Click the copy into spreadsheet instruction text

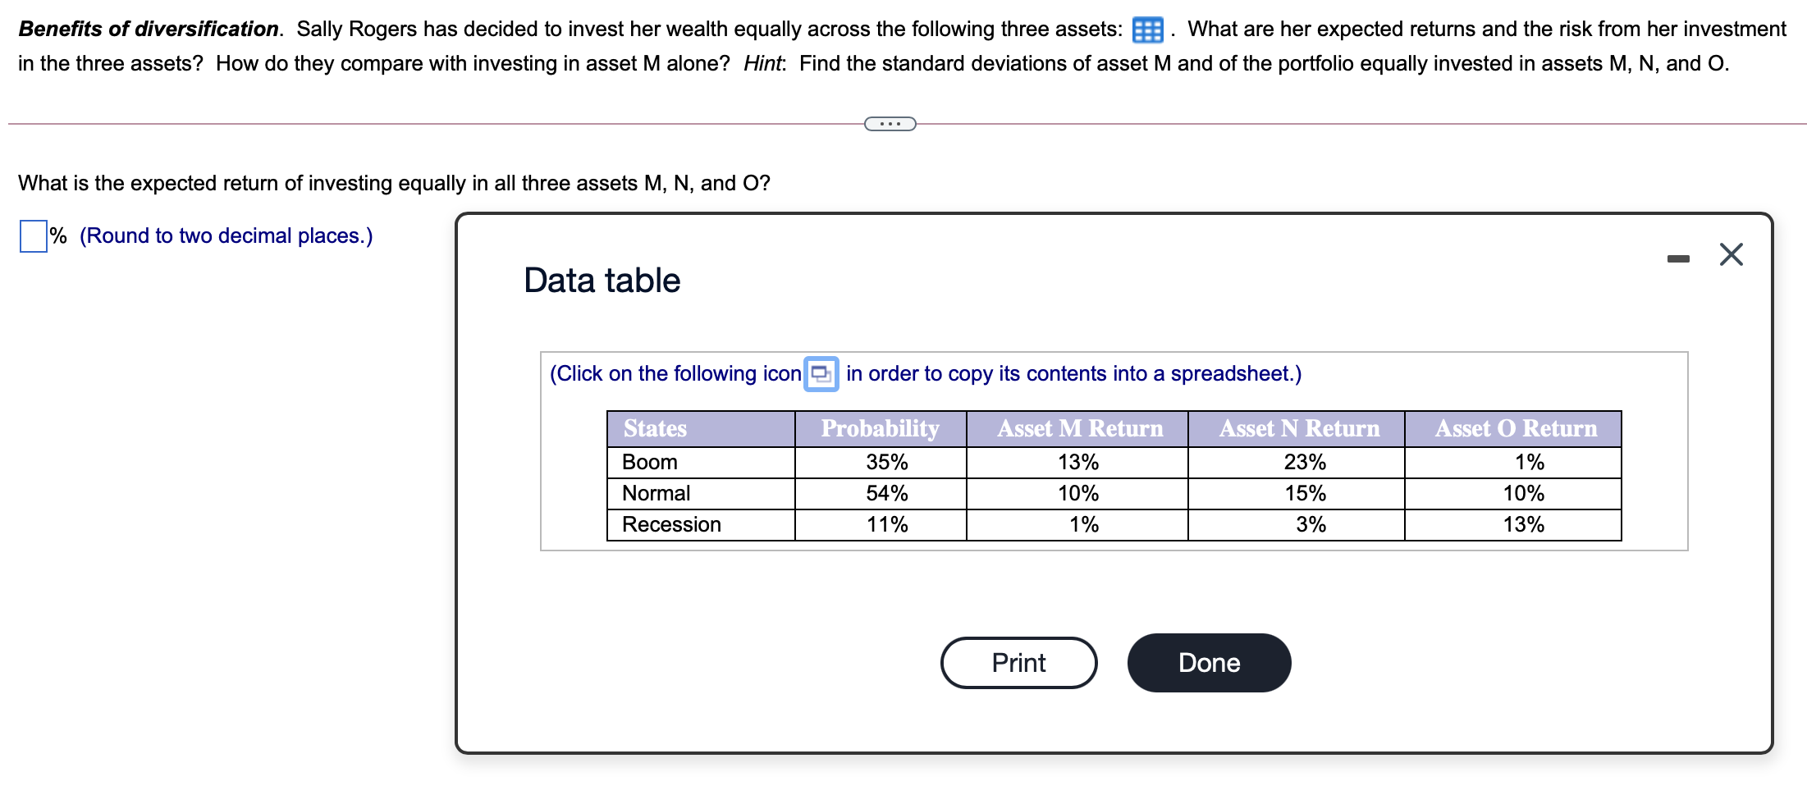coord(1073,374)
